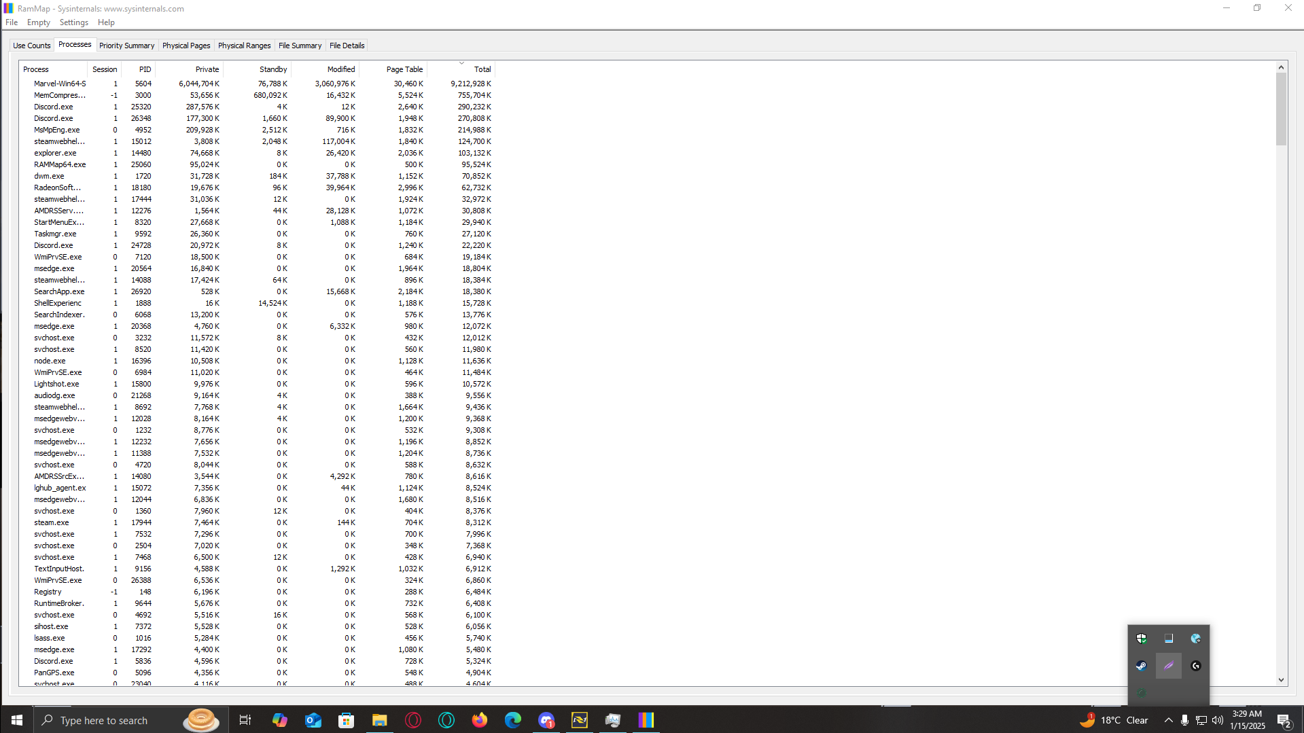Viewport: 1304px width, 733px height.
Task: Launch red Opera browser from taskbar
Action: point(412,720)
